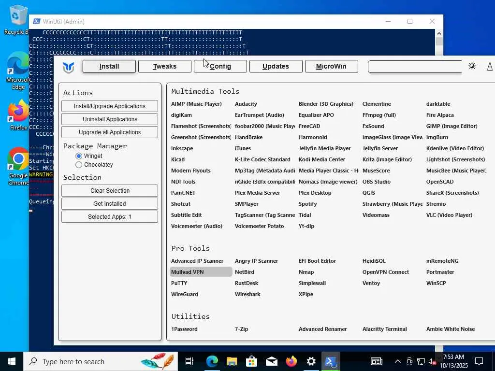This screenshot has height=371, width=495.
Task: Select Krita (Image Editor) app
Action: pyautogui.click(x=387, y=159)
